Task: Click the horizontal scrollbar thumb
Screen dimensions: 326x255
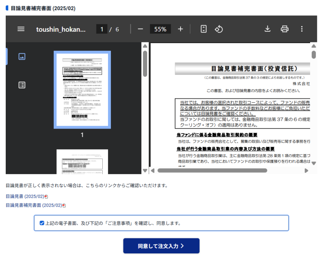Action: tap(212, 170)
